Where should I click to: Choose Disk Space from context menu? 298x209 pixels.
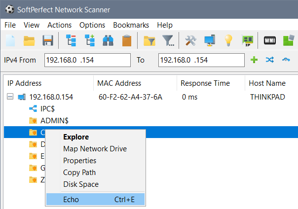click(95, 184)
